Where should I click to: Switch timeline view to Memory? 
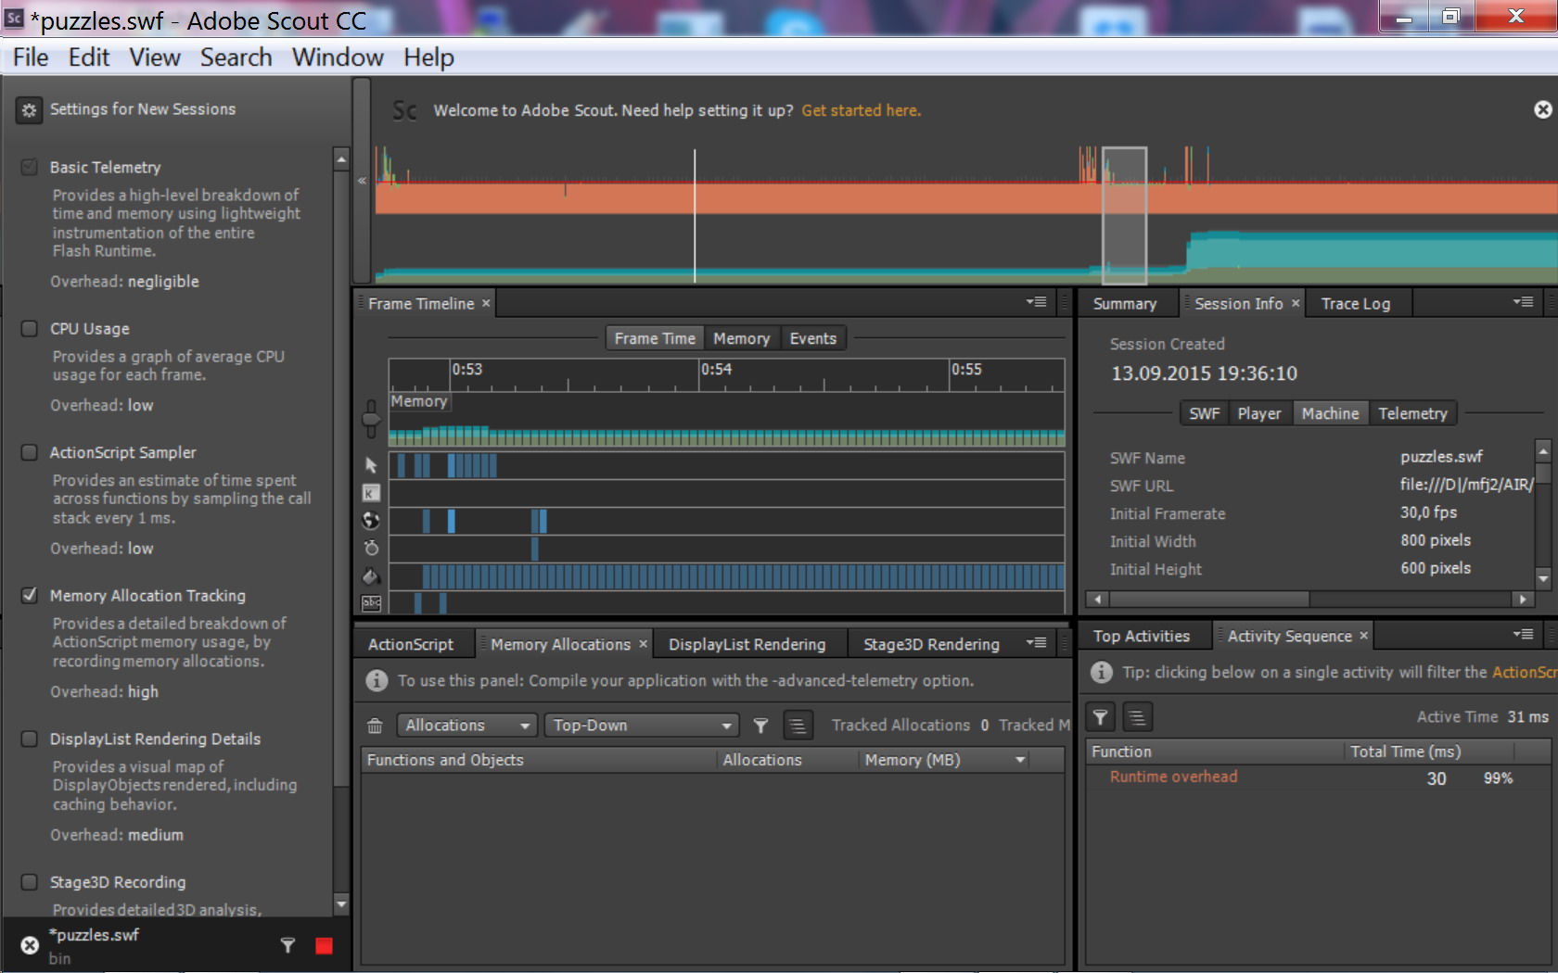coord(742,339)
